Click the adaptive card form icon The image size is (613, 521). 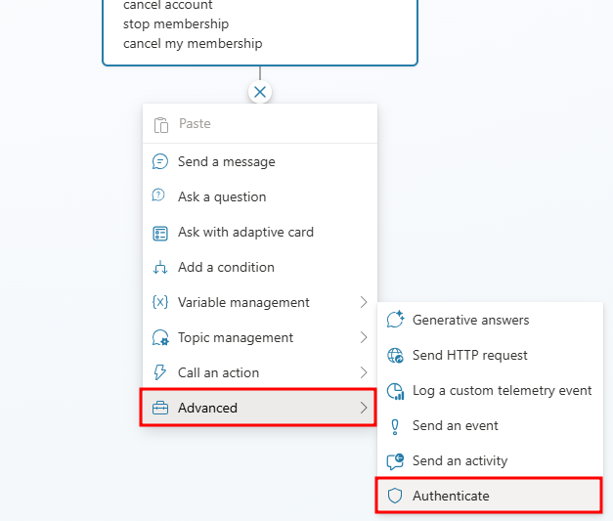160,234
